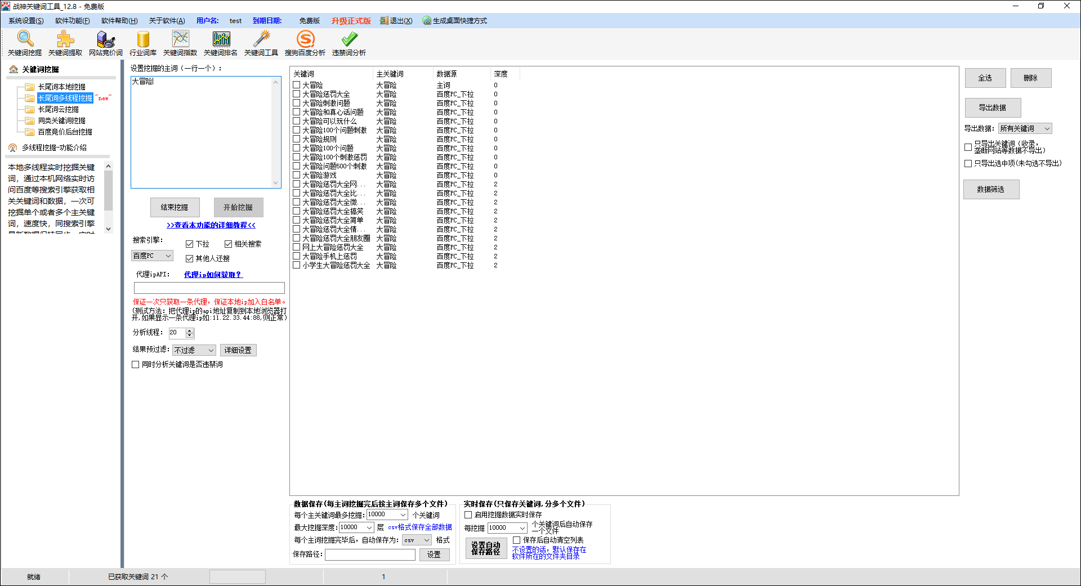The height and width of the screenshot is (586, 1081).
Task: Click the 保存路径 input field
Action: (370, 554)
